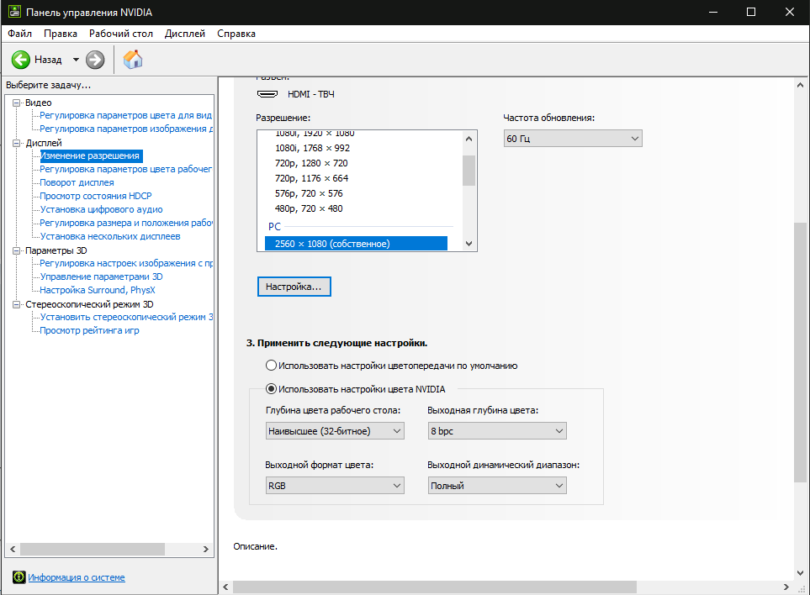The height and width of the screenshot is (595, 810).
Task: Open Просмотр состояния HDCP
Action: [96, 196]
